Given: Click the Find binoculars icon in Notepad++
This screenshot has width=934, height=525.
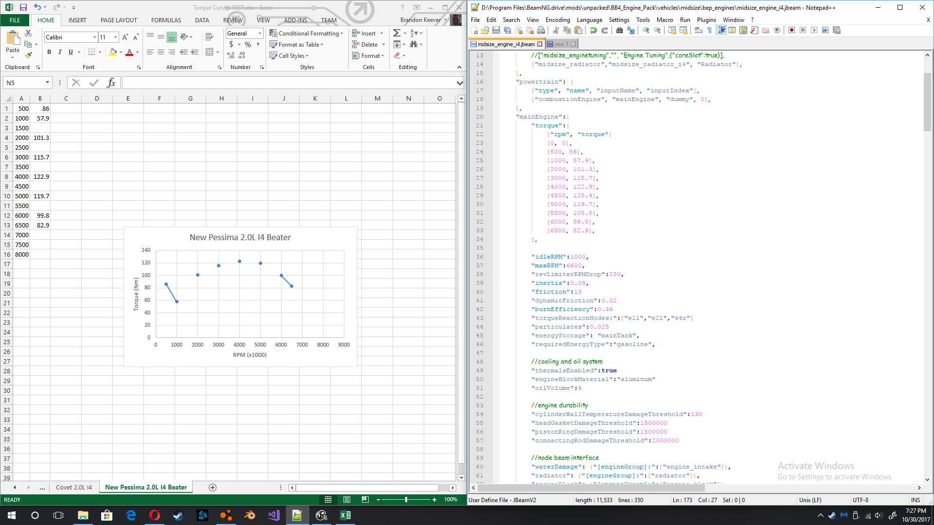Looking at the screenshot, I should click(619, 30).
